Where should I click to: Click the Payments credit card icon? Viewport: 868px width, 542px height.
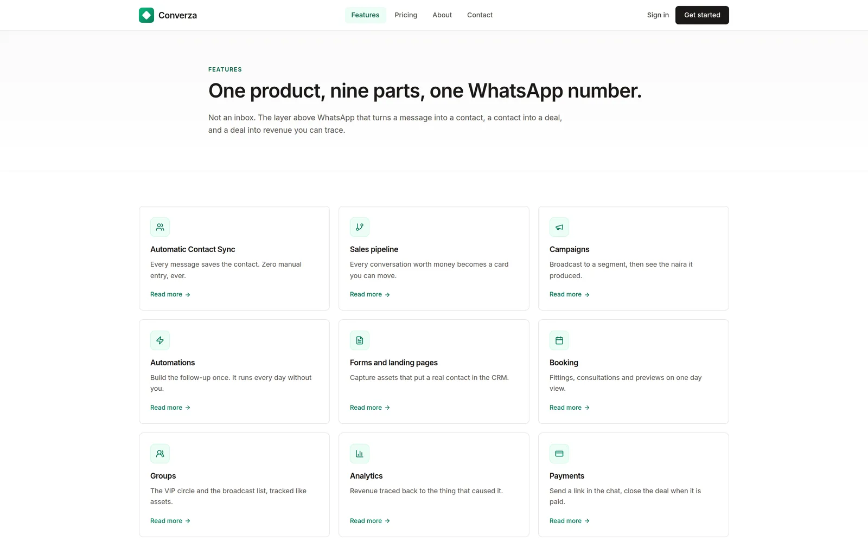click(559, 454)
